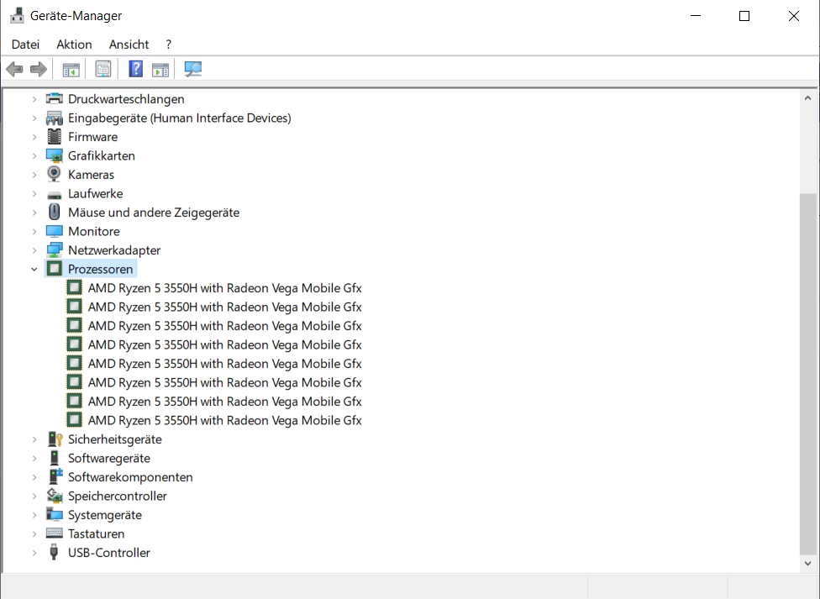Click the Systemgeräte icon
This screenshot has height=599, width=820.
coord(55,514)
